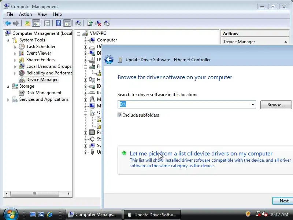293x220 pixels.
Task: Click the security shield tray icon
Action: (x=248, y=214)
